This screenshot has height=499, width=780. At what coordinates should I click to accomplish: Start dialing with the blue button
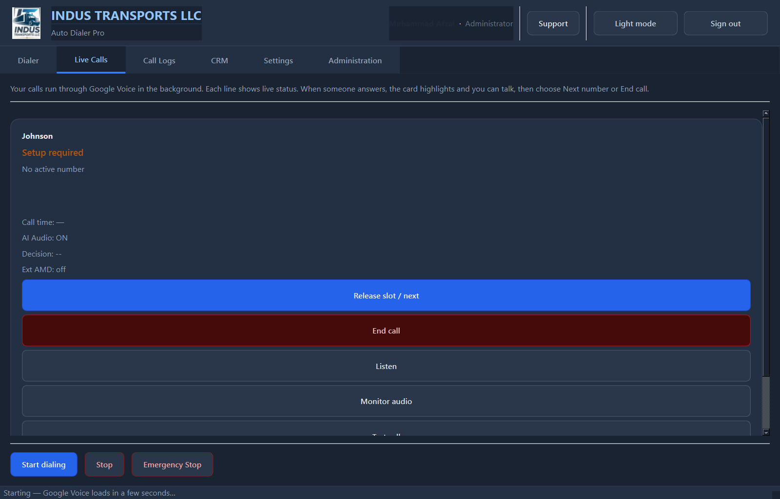(x=44, y=464)
